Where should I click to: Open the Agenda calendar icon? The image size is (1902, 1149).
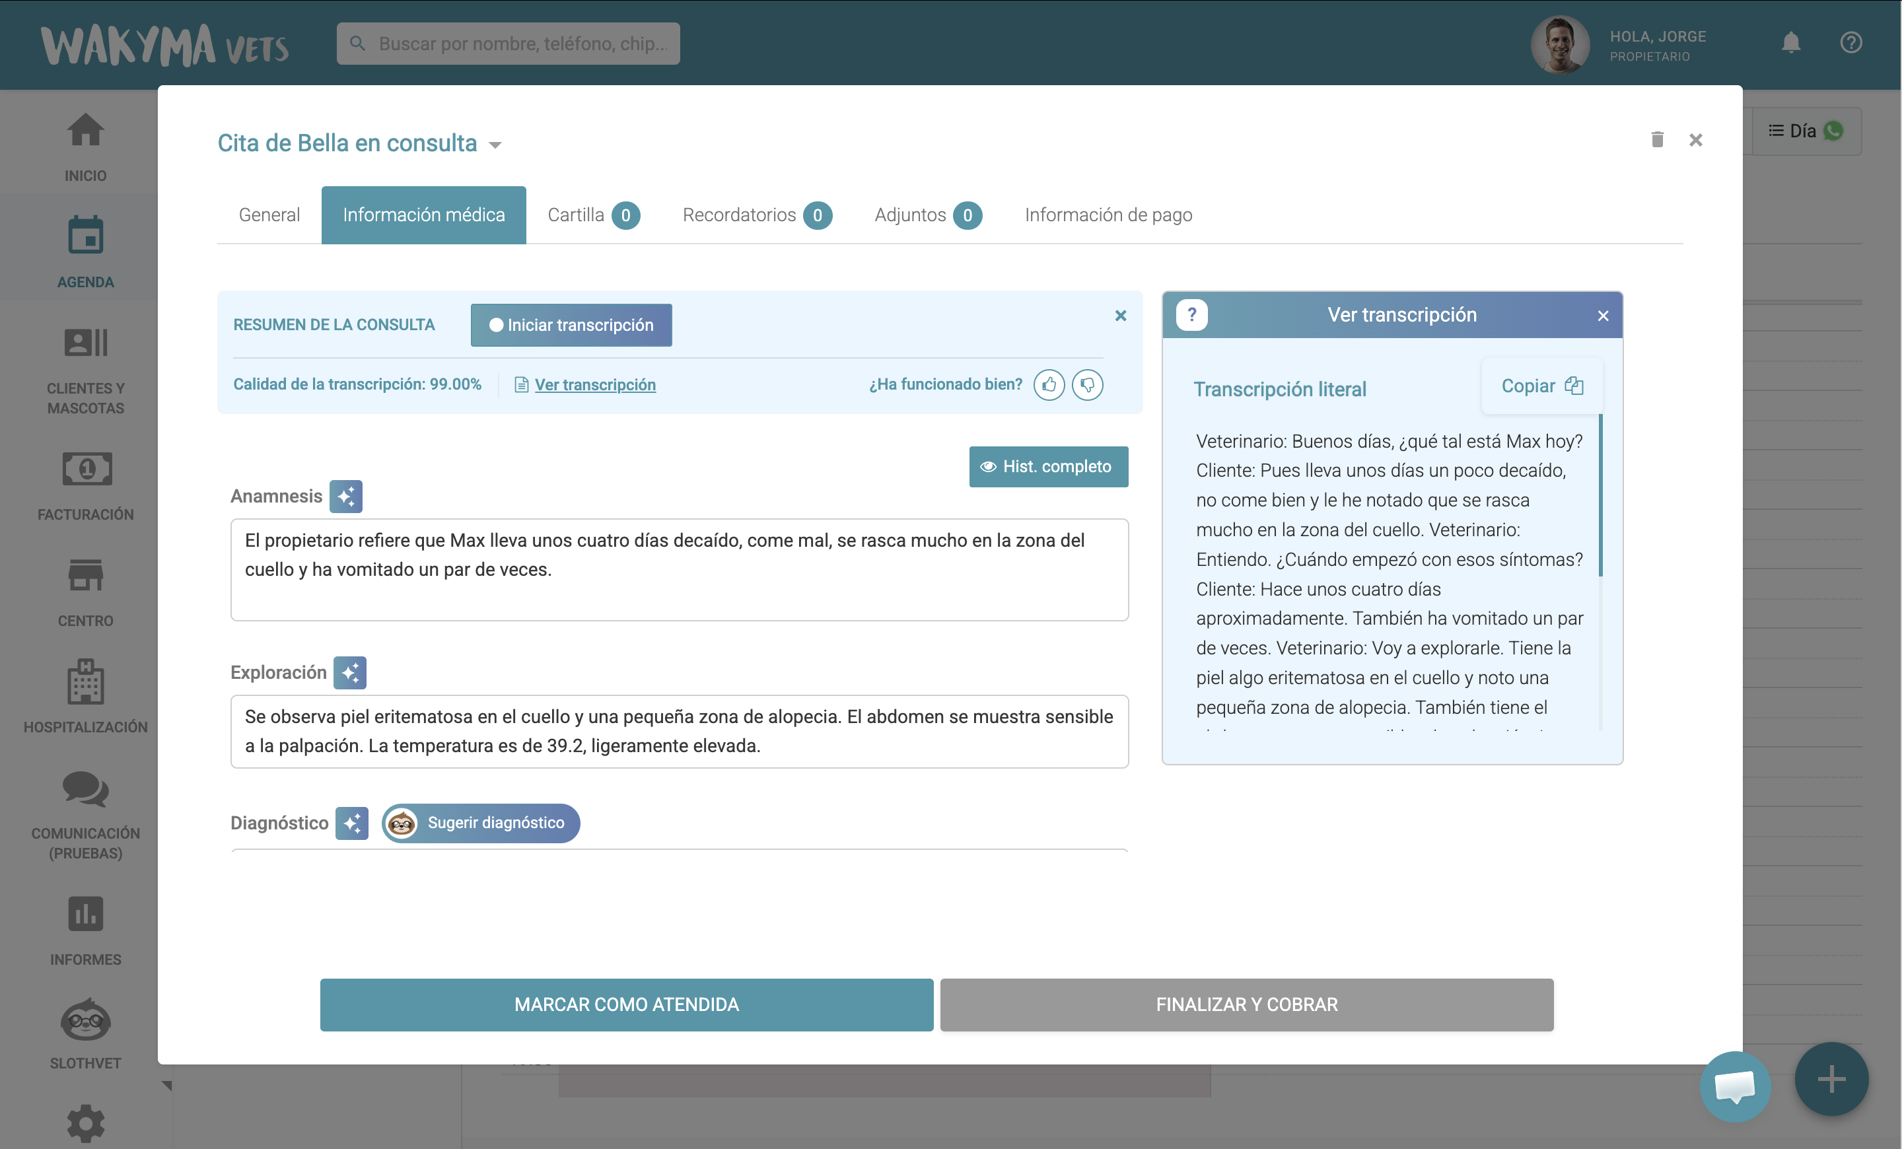click(85, 234)
